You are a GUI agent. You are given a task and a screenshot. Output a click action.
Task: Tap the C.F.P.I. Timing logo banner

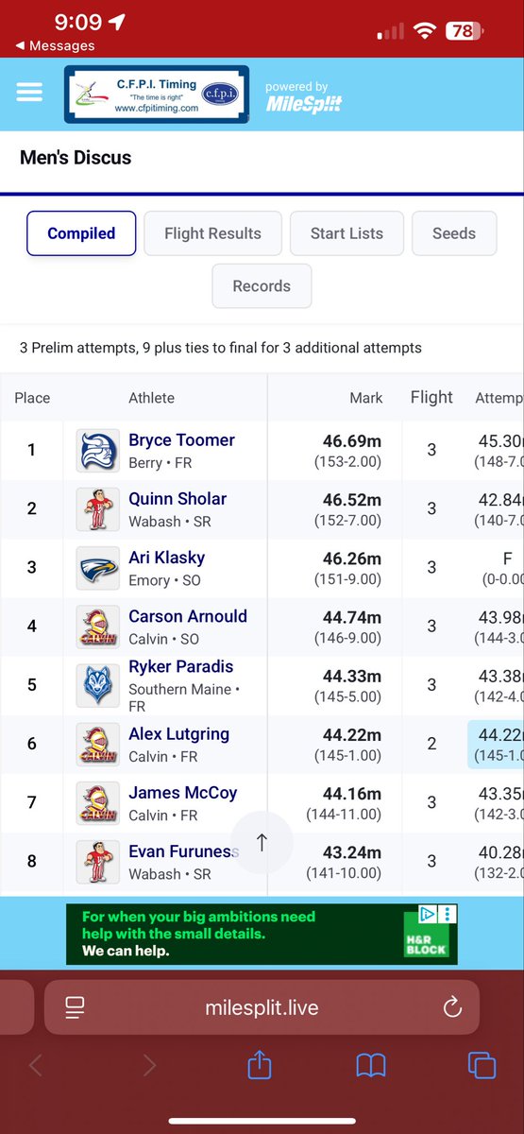pyautogui.click(x=157, y=94)
